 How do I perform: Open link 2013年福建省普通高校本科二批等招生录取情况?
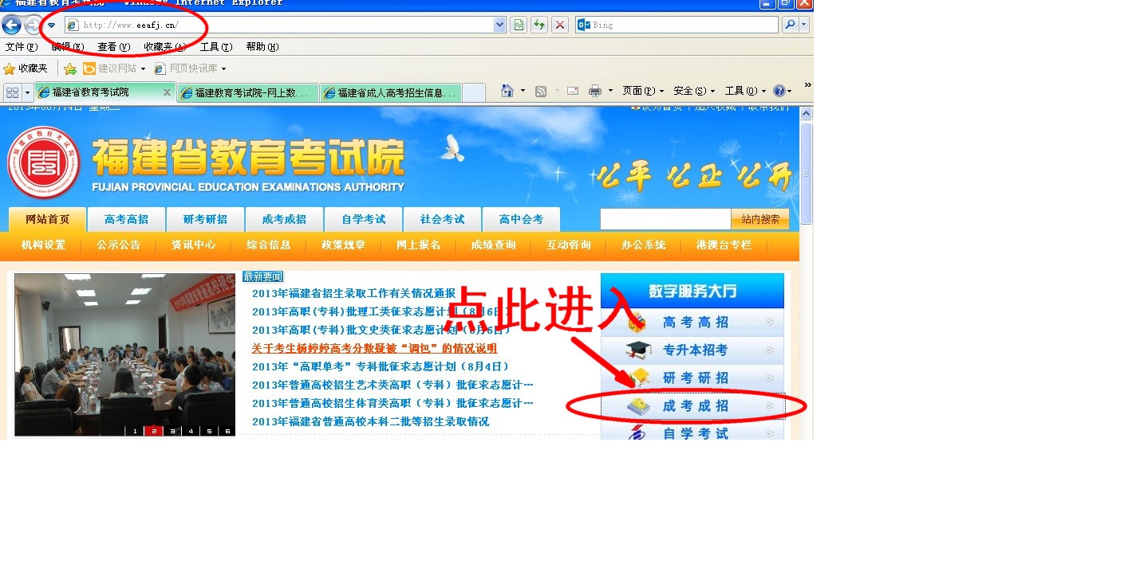(370, 421)
